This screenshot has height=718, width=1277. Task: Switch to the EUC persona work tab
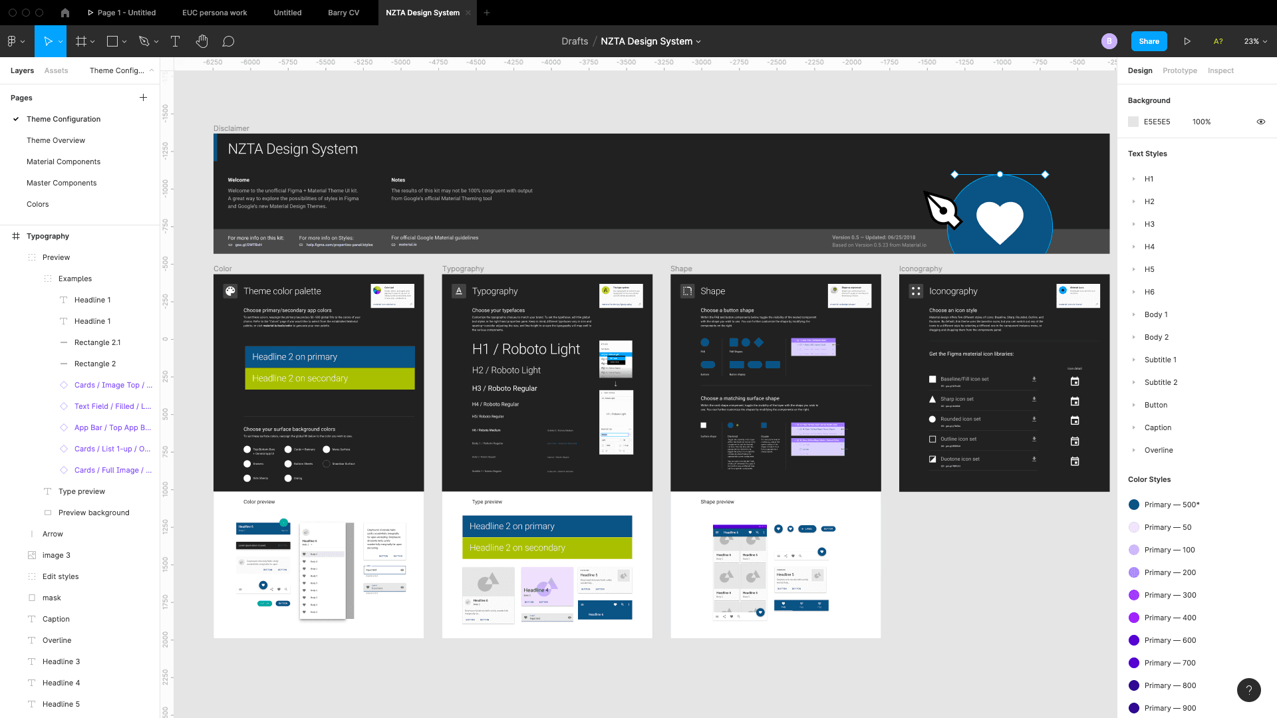click(x=214, y=13)
